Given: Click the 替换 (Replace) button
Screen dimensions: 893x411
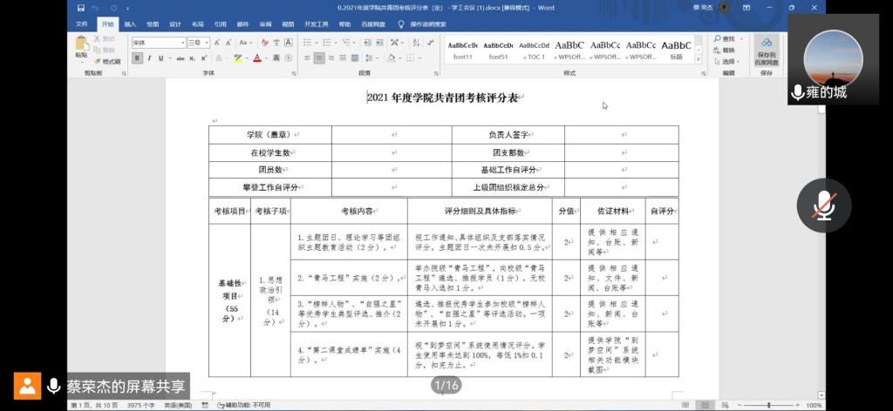Looking at the screenshot, I should 726,50.
